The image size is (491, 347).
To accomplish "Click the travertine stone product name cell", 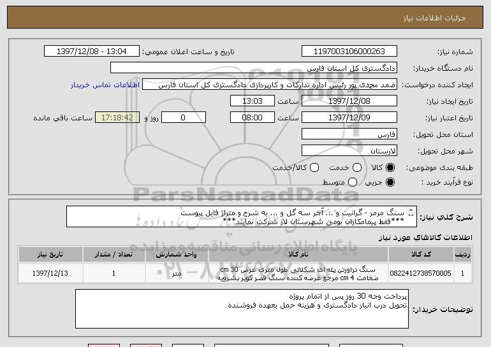I will [x=298, y=273].
